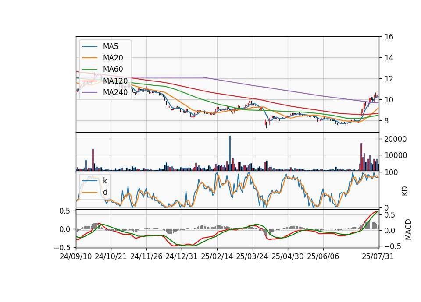Click the MACD axis label
Viewport: 421px width, 302px height.
point(408,229)
